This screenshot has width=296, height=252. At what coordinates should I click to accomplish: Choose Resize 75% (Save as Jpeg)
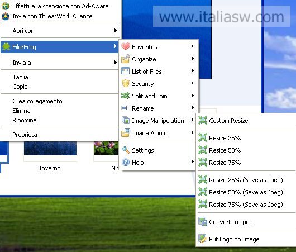coord(246,205)
